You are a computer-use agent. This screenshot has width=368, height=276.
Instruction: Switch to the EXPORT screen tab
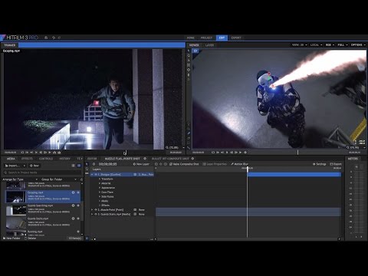click(x=236, y=38)
